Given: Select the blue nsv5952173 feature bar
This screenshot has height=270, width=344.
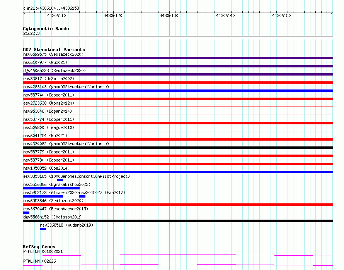Looking at the screenshot, I should [43, 196].
